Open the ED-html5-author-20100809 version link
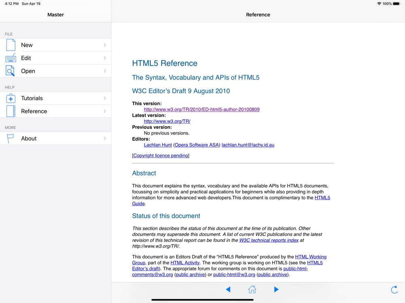Image resolution: width=405 pixels, height=303 pixels. coord(202,109)
